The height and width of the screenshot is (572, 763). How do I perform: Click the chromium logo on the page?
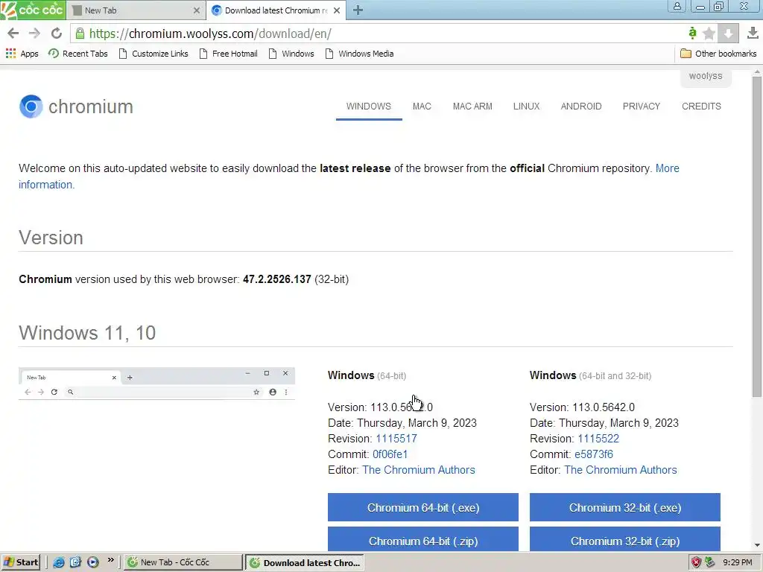click(x=76, y=106)
